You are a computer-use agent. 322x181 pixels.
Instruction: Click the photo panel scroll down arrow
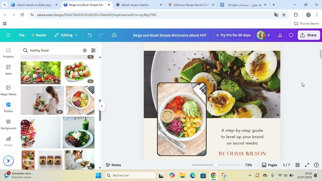[100, 168]
